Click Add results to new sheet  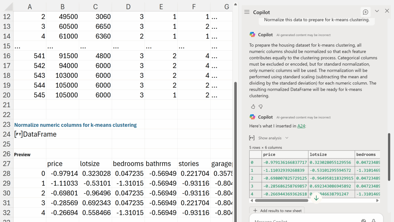277,211
